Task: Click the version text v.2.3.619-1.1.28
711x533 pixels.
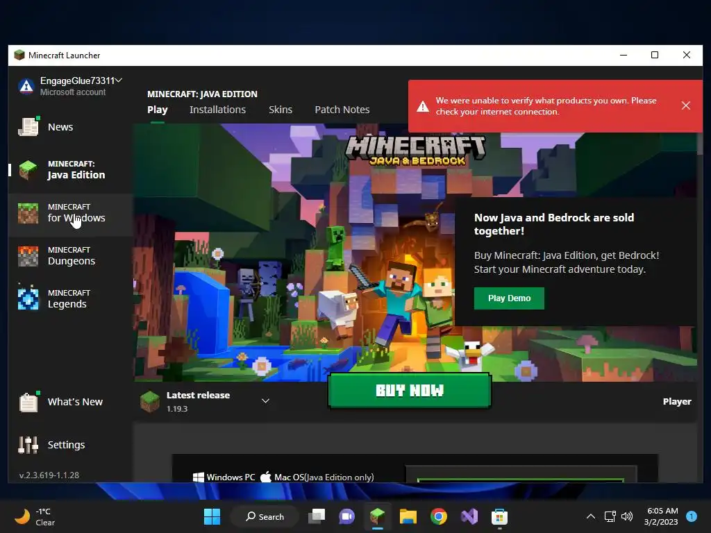Action: pos(49,475)
